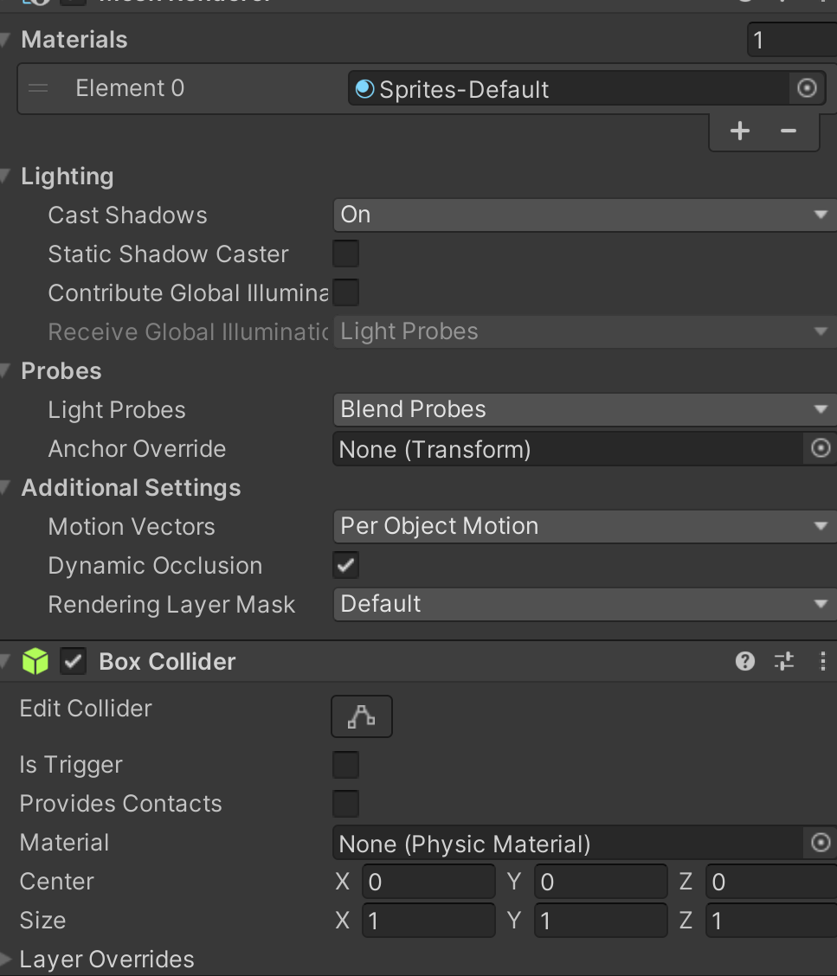The image size is (837, 976).
Task: Open the Motion Vectors dropdown
Action: pyautogui.click(x=583, y=526)
